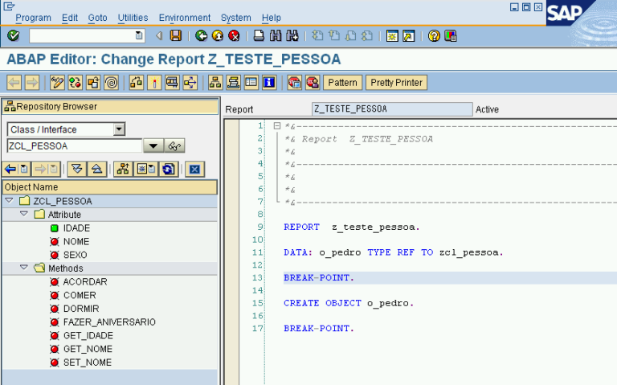Click the Pattern button
This screenshot has width=617, height=385.
coord(343,82)
